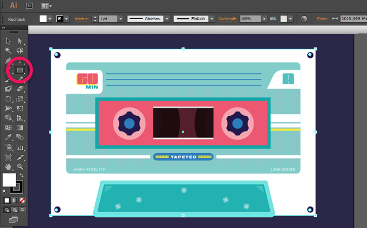367x228 pixels.
Task: Select the Direct Selection tool (white arrow)
Action: tap(20, 41)
